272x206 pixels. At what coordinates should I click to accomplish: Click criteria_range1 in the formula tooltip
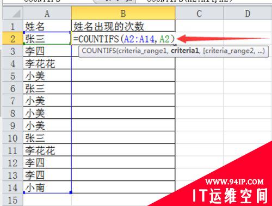(x=142, y=51)
